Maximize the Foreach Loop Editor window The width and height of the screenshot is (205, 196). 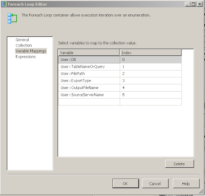[x=193, y=4]
